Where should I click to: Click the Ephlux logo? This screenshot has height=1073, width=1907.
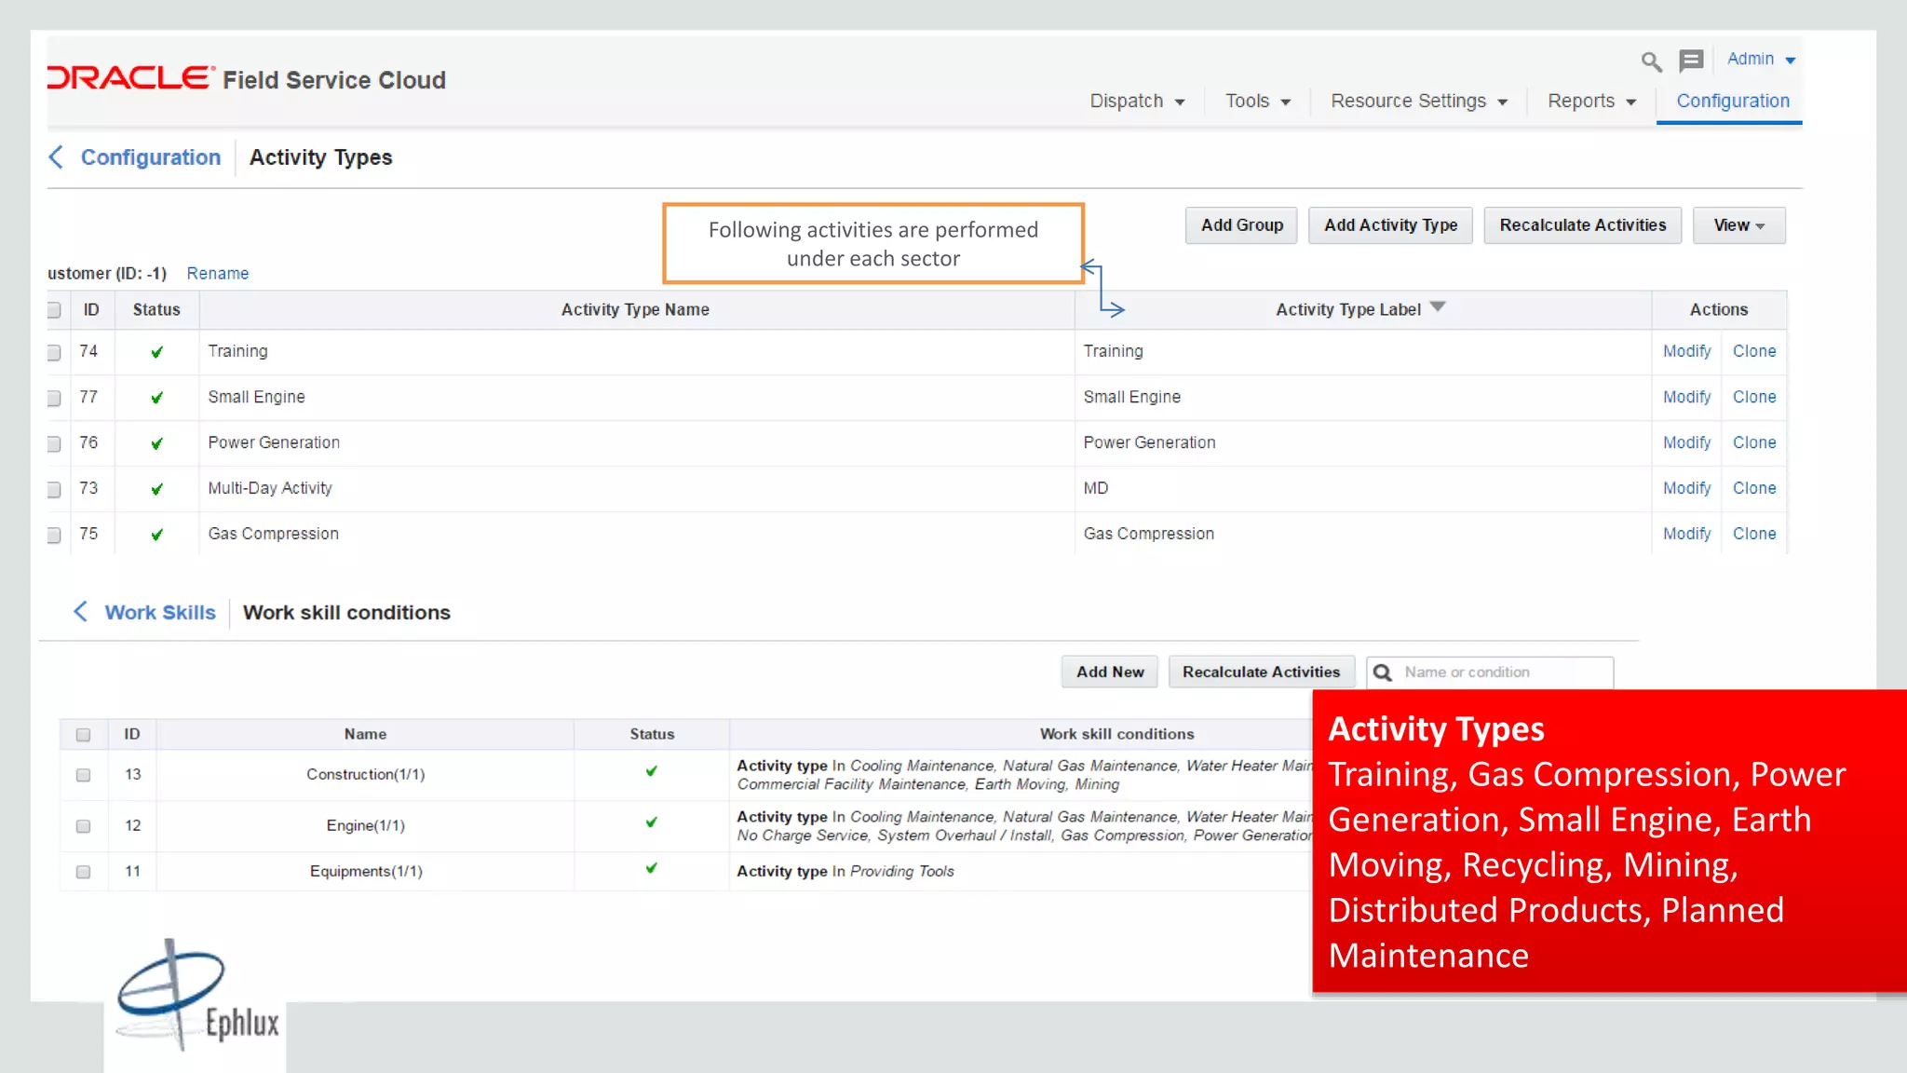pos(196,998)
